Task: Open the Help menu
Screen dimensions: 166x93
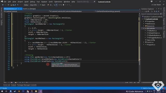Action: pos(73,2)
